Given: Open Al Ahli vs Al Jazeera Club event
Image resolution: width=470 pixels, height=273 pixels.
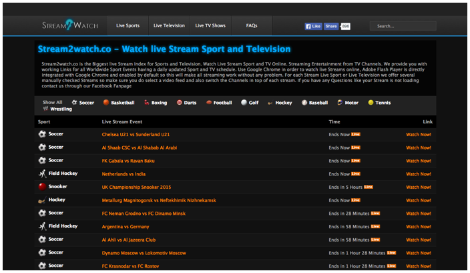Looking at the screenshot, I should 129,240.
